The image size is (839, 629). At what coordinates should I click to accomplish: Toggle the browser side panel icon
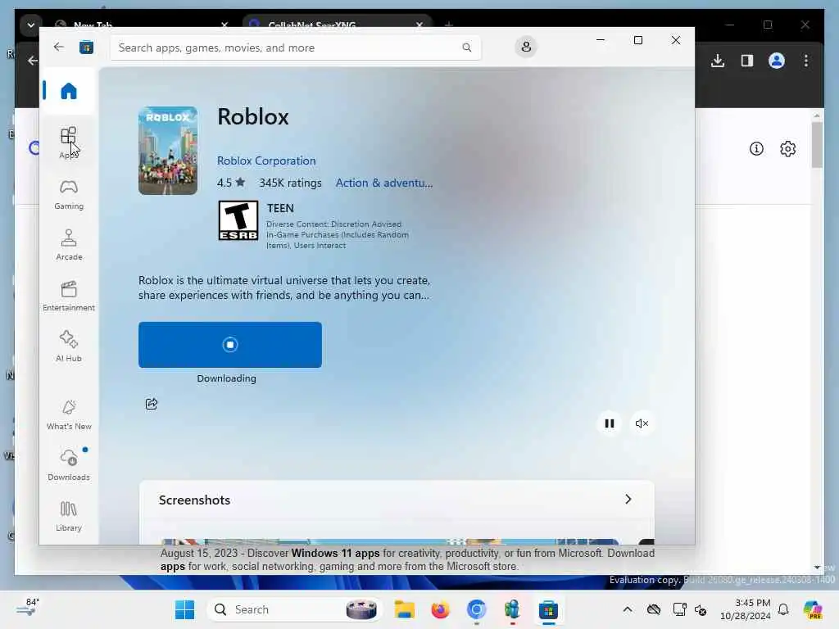coord(747,61)
